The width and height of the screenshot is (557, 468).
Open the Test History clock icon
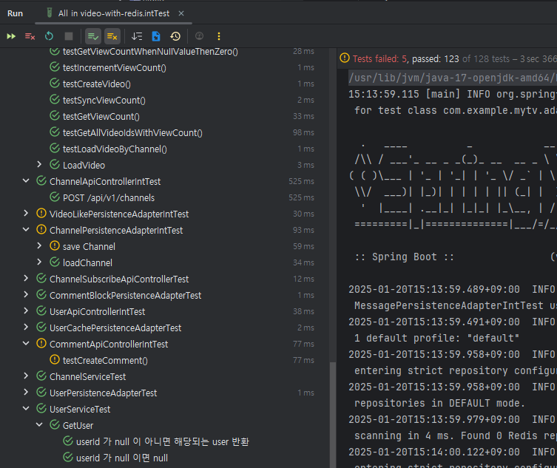pos(175,36)
